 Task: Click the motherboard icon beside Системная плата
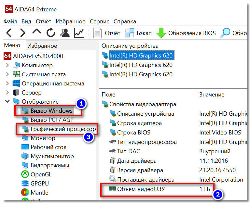16,74
